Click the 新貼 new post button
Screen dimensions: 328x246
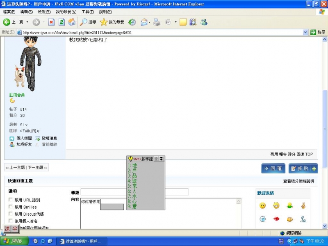point(303,169)
